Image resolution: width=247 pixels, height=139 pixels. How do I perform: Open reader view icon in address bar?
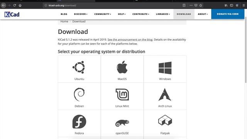(x=184, y=5)
